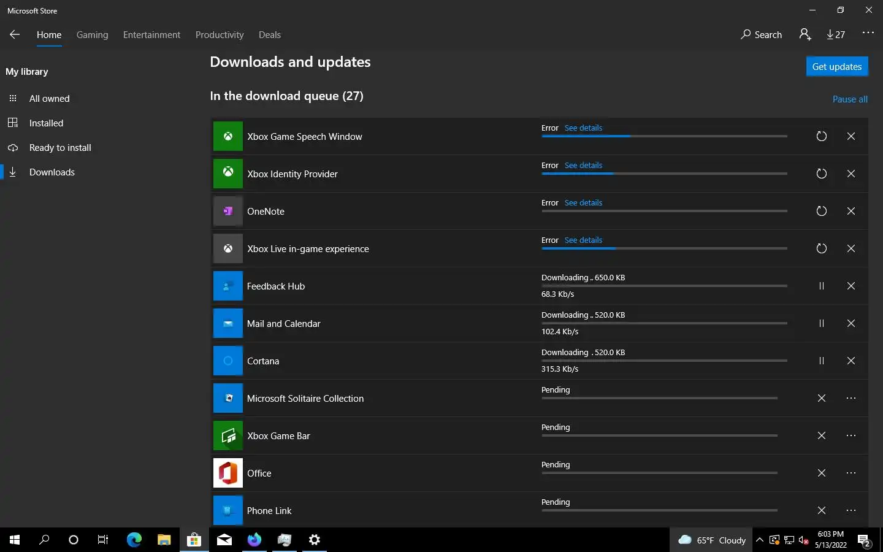
Task: Cancel the pending Office download
Action: [x=822, y=473]
